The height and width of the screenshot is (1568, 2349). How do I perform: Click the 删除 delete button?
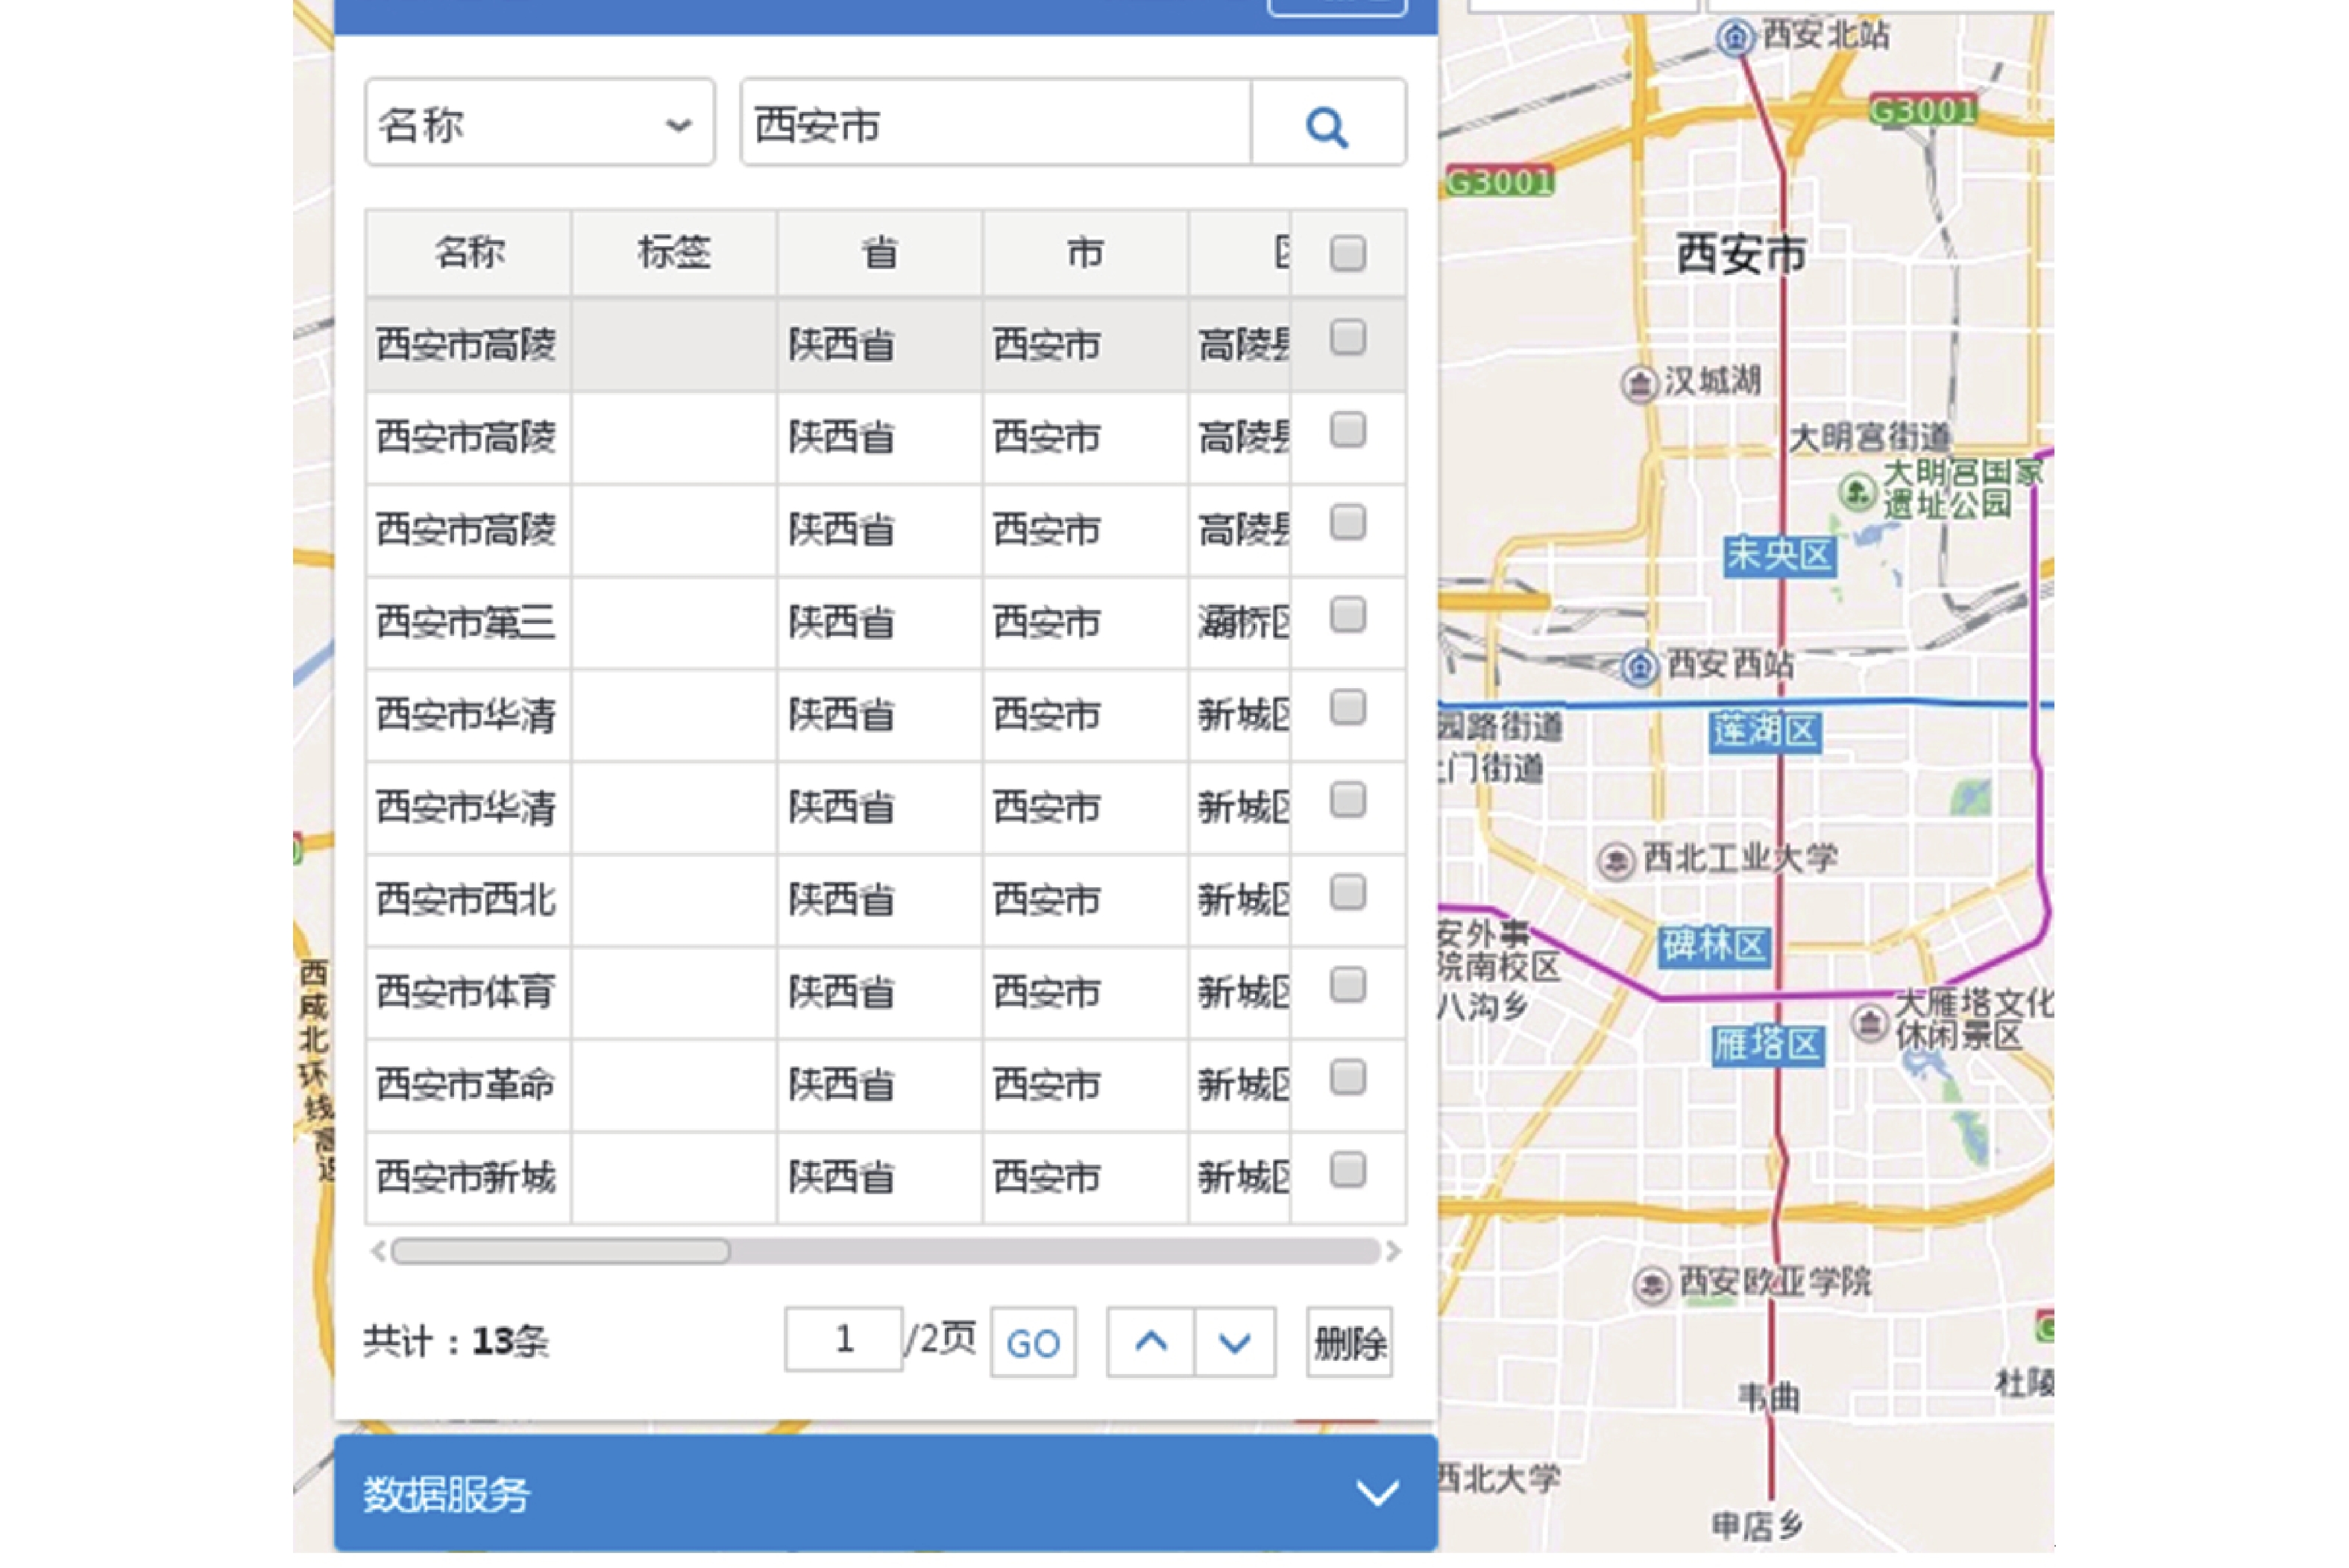[1349, 1342]
